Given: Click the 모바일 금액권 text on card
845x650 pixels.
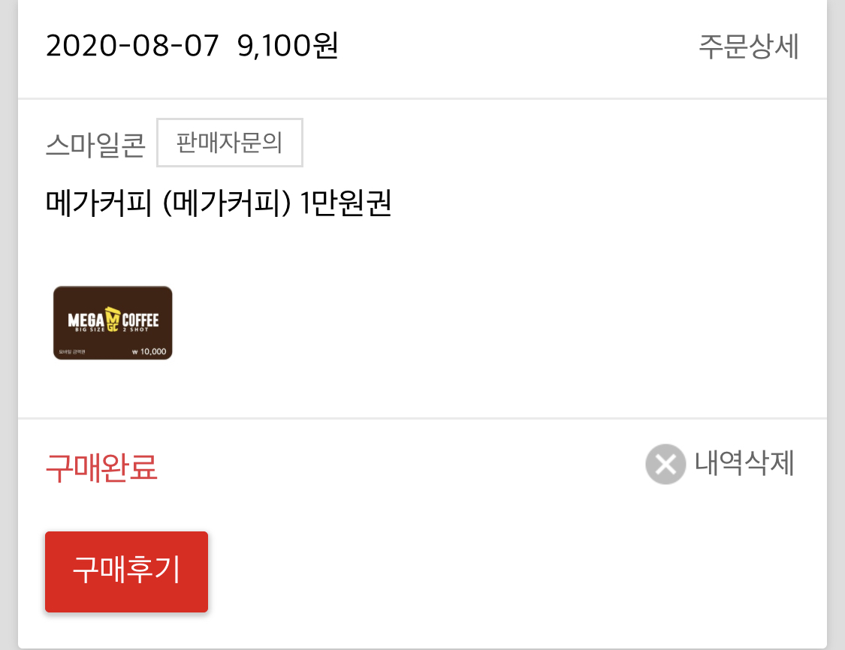Looking at the screenshot, I should (72, 352).
